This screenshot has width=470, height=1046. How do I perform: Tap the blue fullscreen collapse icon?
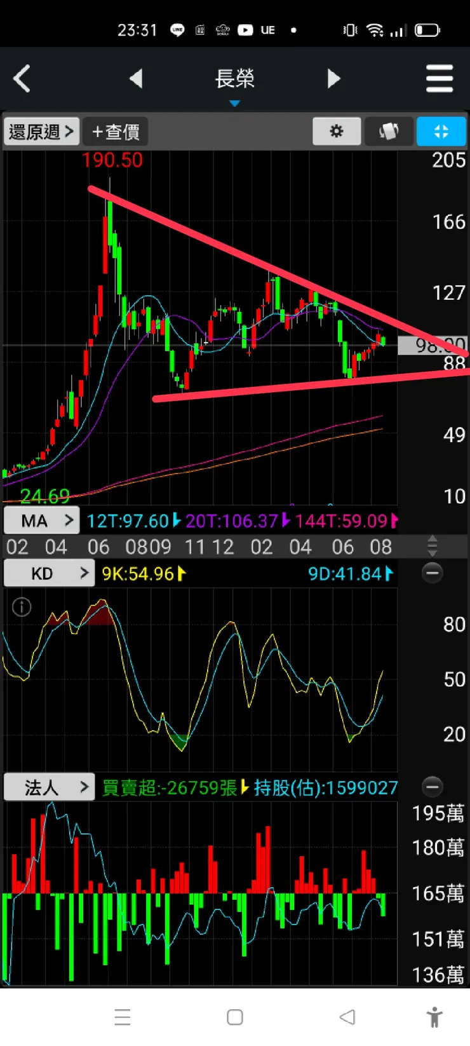point(441,132)
